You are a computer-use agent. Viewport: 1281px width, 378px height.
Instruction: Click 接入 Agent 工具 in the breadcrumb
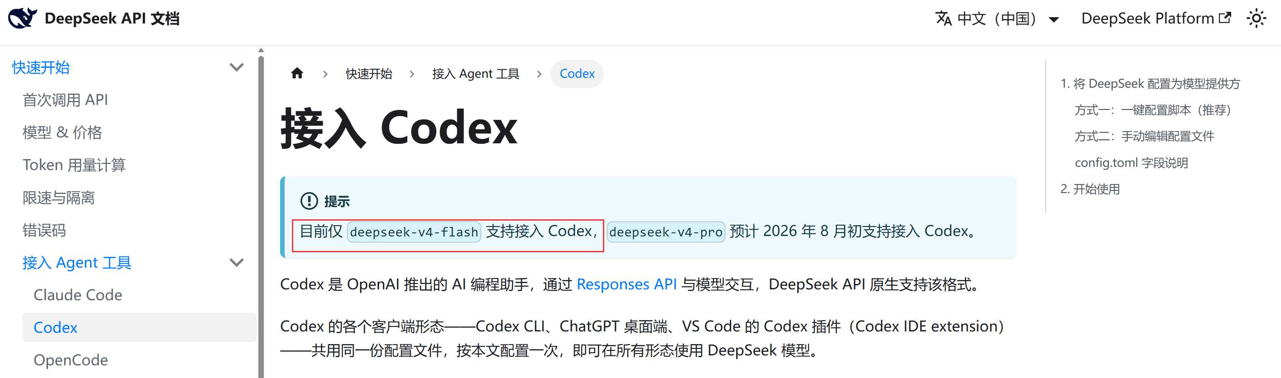tap(476, 74)
